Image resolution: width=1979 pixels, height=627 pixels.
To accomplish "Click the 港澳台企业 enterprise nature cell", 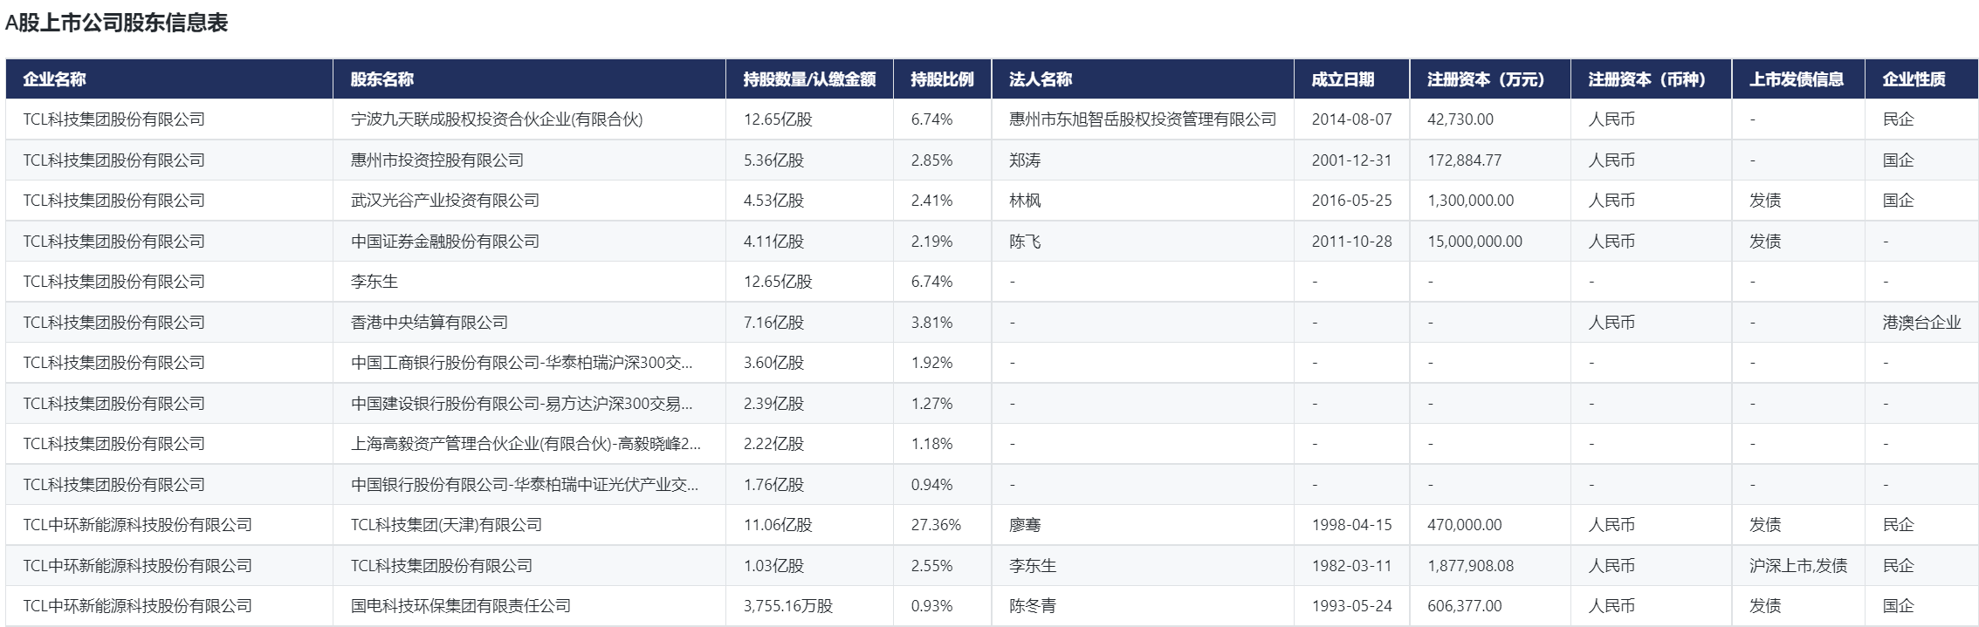I will 1921,323.
